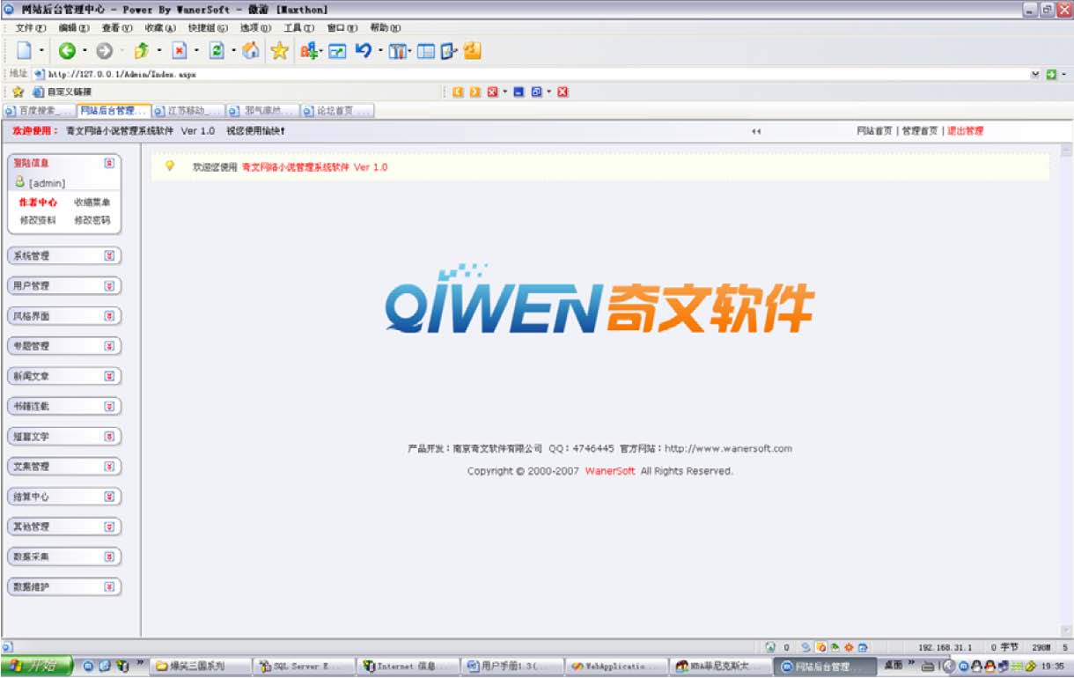Expand the 结算中心 sidebar section
This screenshot has width=1074, height=678.
pyautogui.click(x=109, y=497)
